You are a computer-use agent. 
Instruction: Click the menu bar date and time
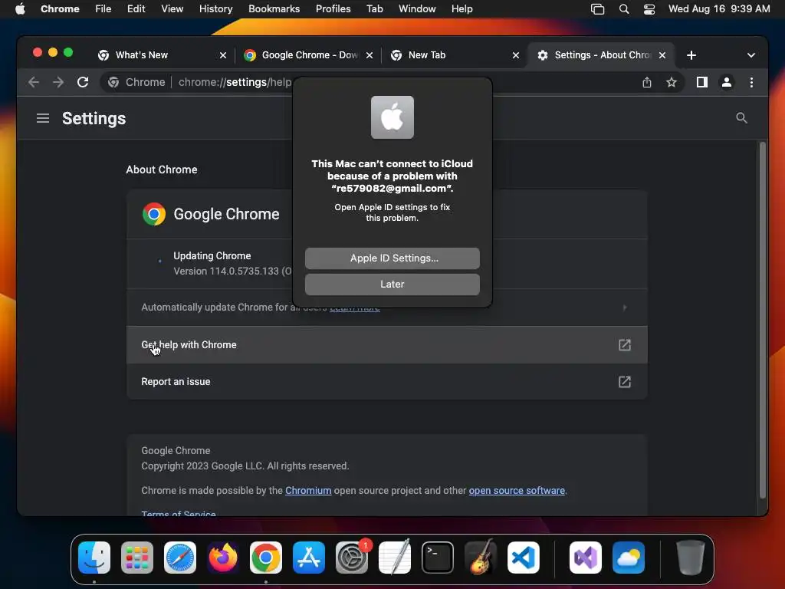point(719,9)
